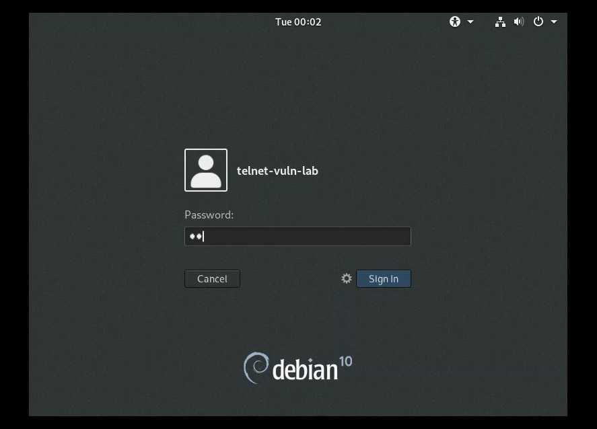
Task: Open the Tue 00:02 clock menu
Action: coord(297,21)
